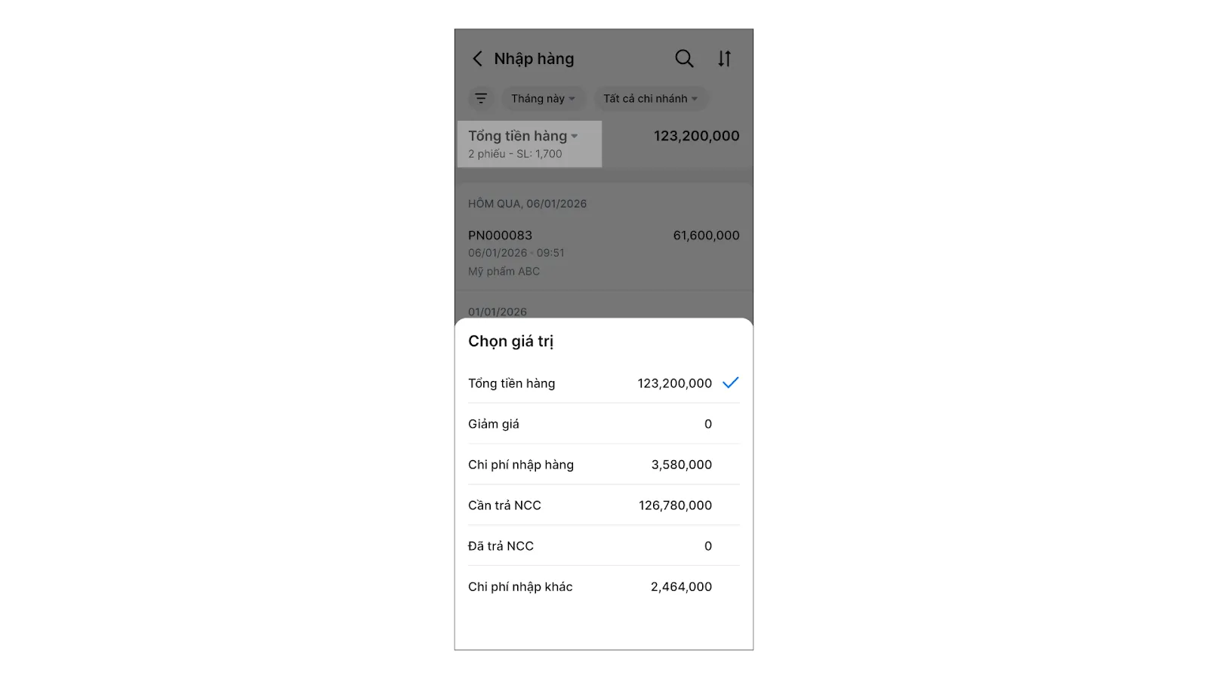Expand the Tháng này date dropdown
Screen dimensions: 1208x679
click(x=542, y=99)
